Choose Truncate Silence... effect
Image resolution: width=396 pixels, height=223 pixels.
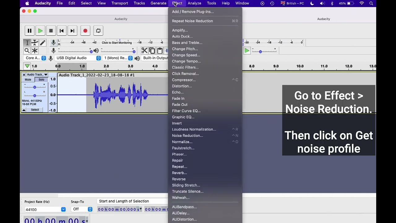pos(205,191)
